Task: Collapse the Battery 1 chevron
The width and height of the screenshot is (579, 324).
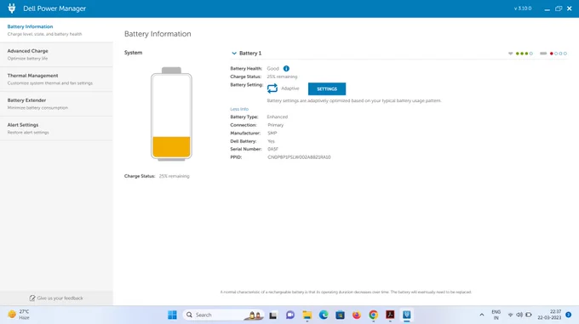Action: (x=234, y=53)
